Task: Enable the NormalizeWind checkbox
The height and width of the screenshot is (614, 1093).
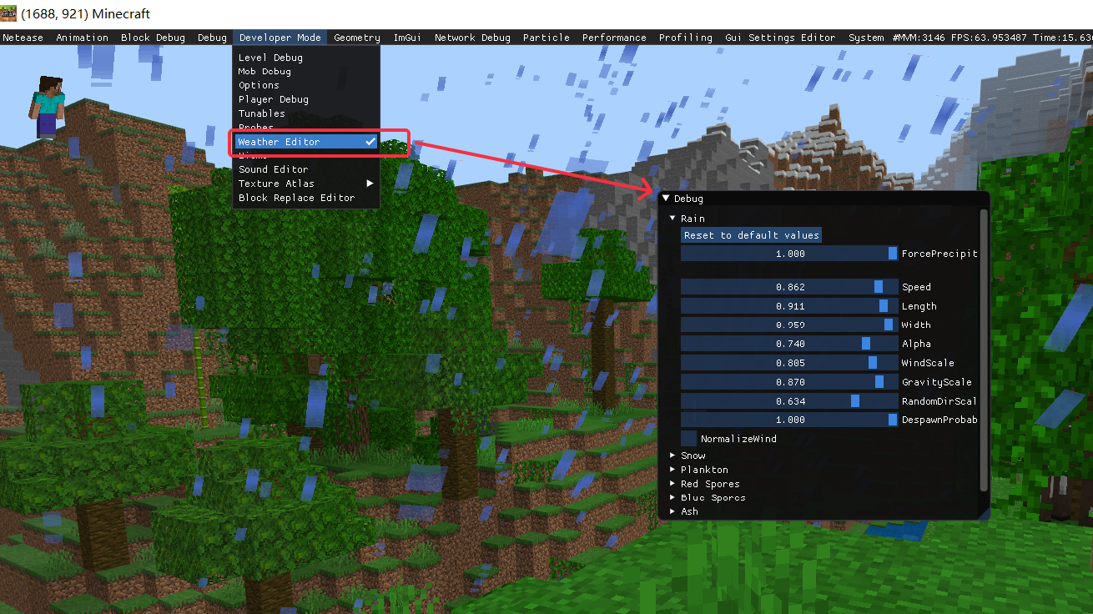Action: point(689,439)
